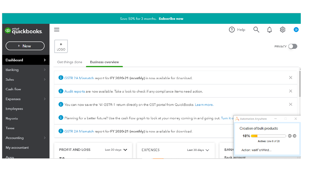Click Subscribe now in the banner
Image resolution: width=322 pixels, height=181 pixels.
(171, 19)
